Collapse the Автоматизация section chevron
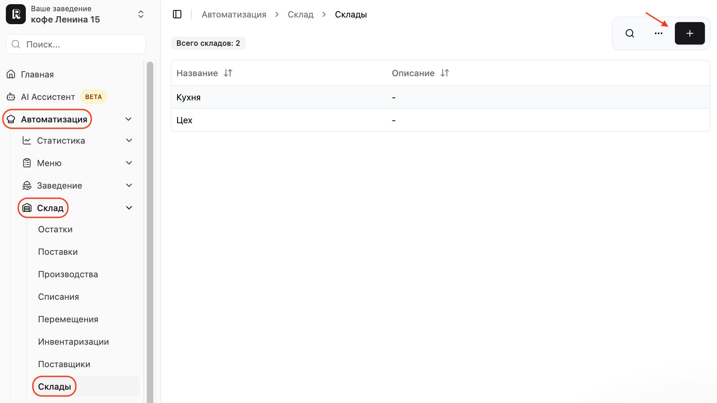The height and width of the screenshot is (403, 717). (x=129, y=119)
